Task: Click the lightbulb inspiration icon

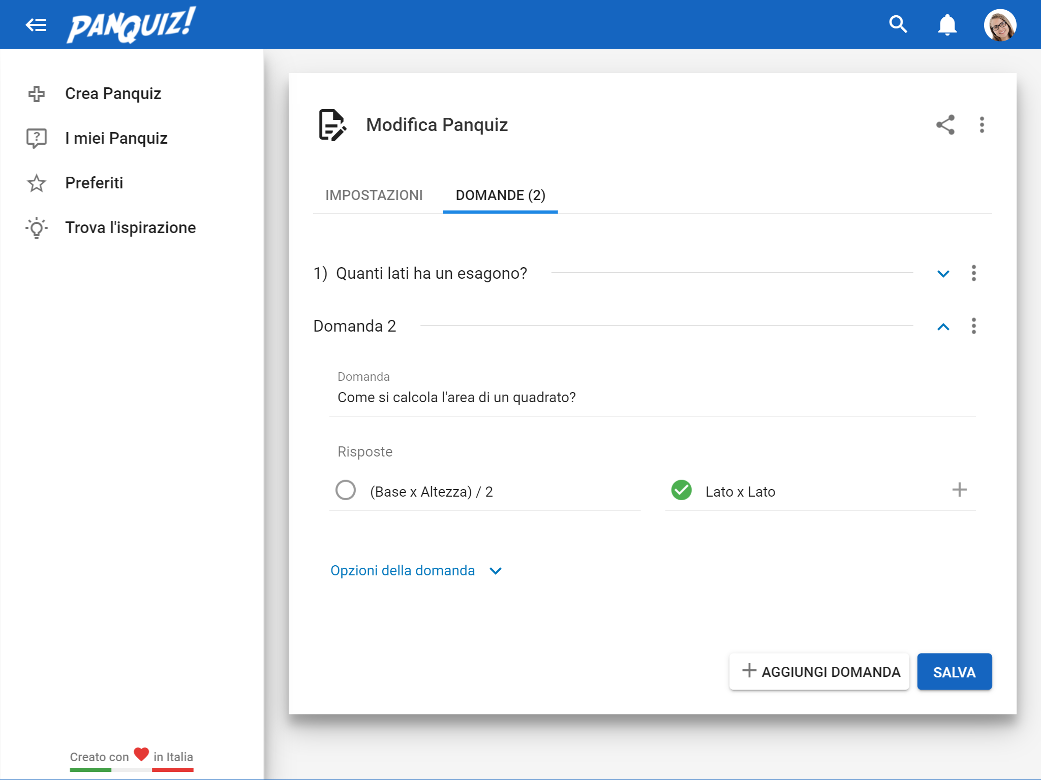Action: pos(37,228)
